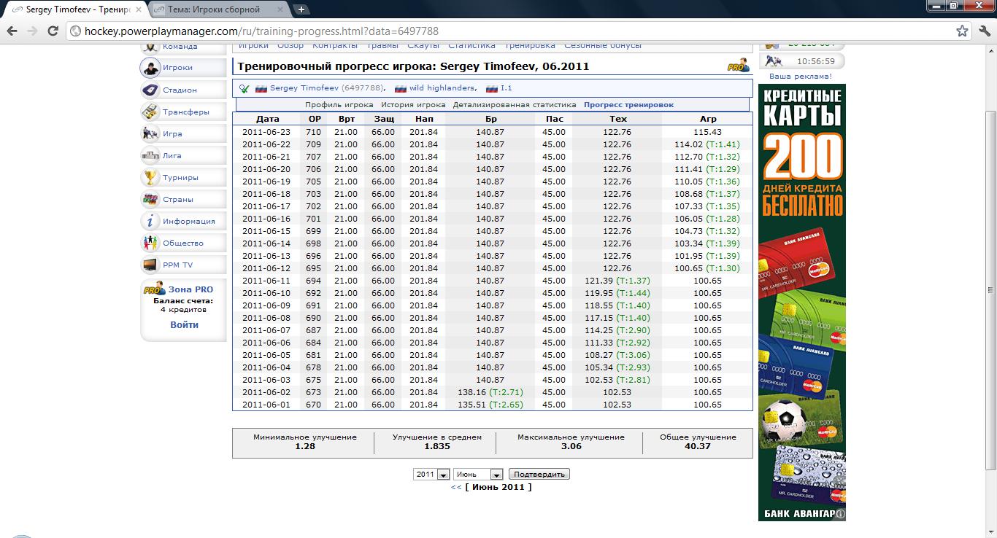The image size is (997, 538).
Task: Click the ad info icon on Банк Авангард banner
Action: click(x=840, y=515)
